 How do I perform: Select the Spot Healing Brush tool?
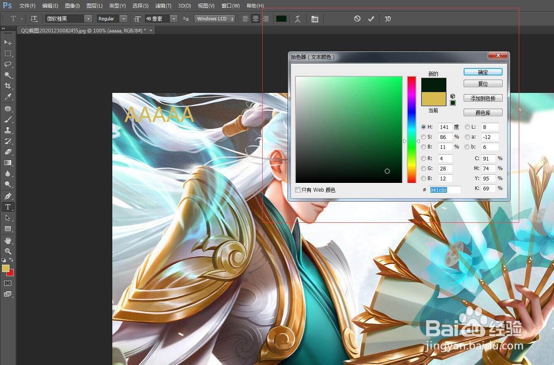[8, 108]
